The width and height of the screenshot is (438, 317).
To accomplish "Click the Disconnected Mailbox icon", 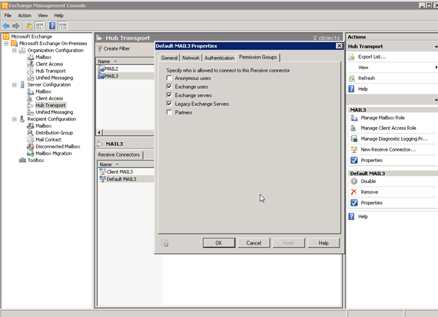I will [x=30, y=146].
